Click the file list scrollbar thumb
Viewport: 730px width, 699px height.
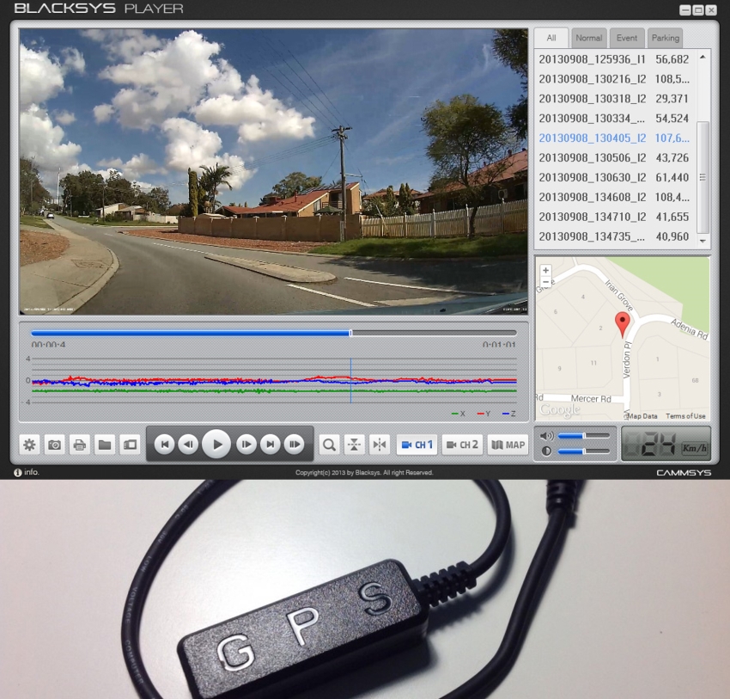703,177
